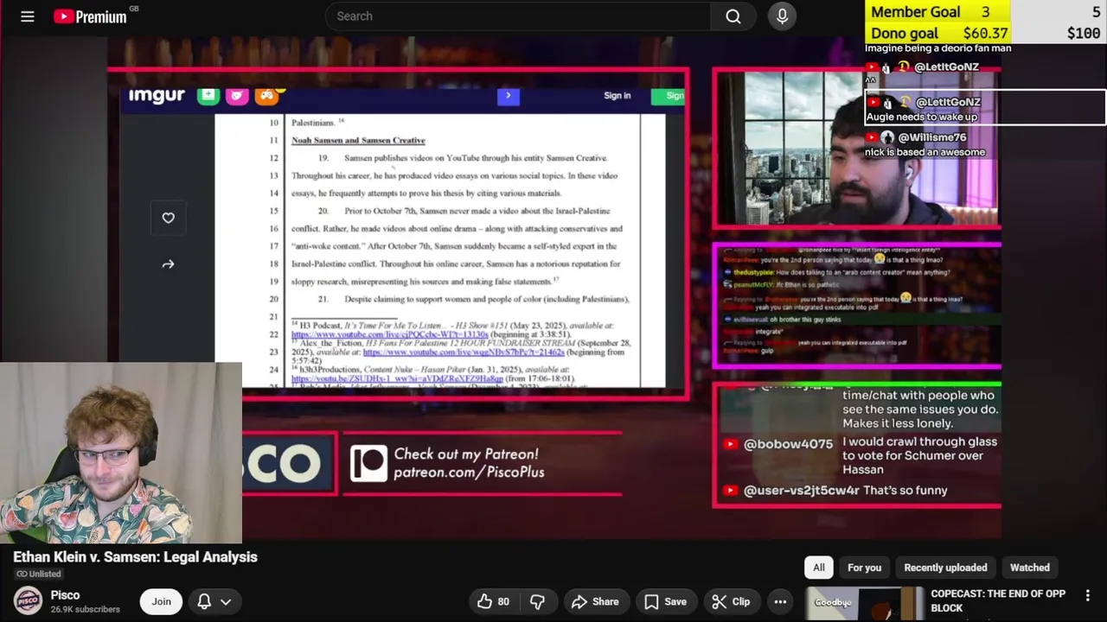Open Pisco channel avatar

28,601
